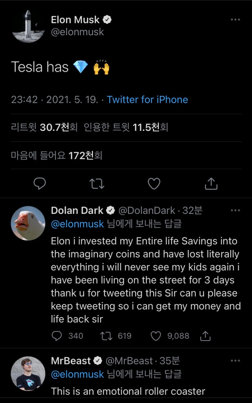Image resolution: width=252 pixels, height=403 pixels.
Task: Open Elon Musk's profile picture
Action: point(28,26)
